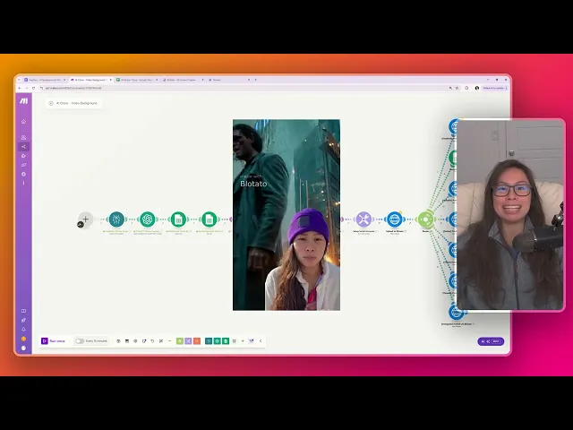Screen dimensions: 573x430
Task: Switch to the Blotato AI Content Engine tab
Action: pyautogui.click(x=183, y=80)
